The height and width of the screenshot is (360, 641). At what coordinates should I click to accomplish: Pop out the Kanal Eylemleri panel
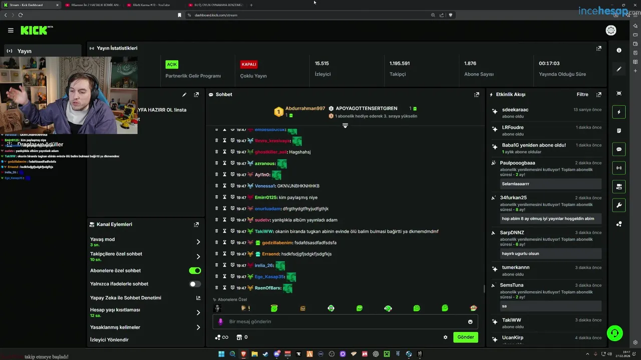click(196, 225)
